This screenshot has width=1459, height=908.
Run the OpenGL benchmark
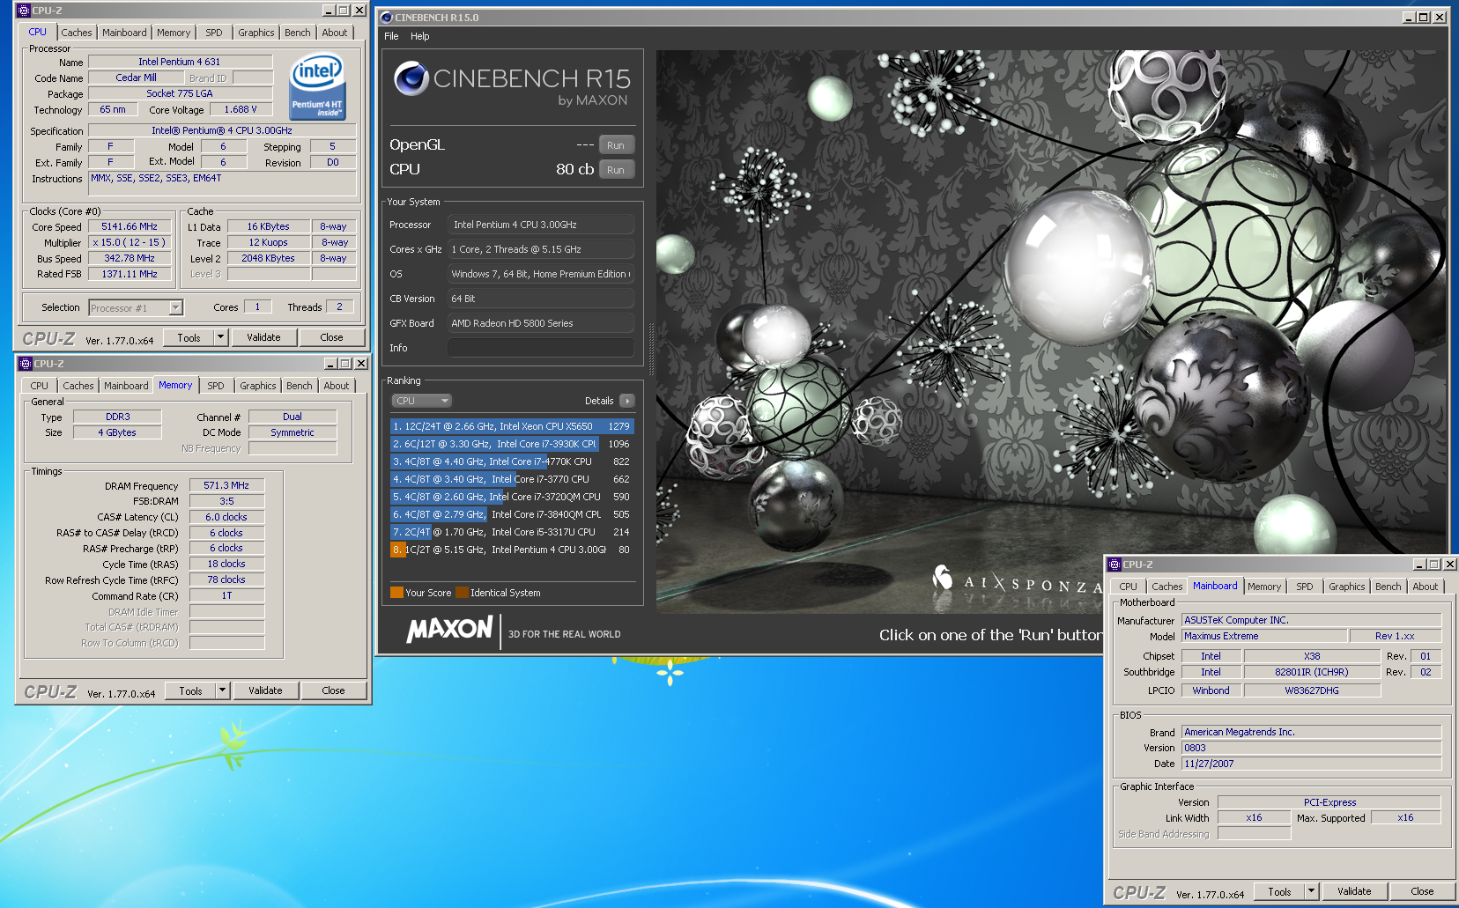click(616, 145)
